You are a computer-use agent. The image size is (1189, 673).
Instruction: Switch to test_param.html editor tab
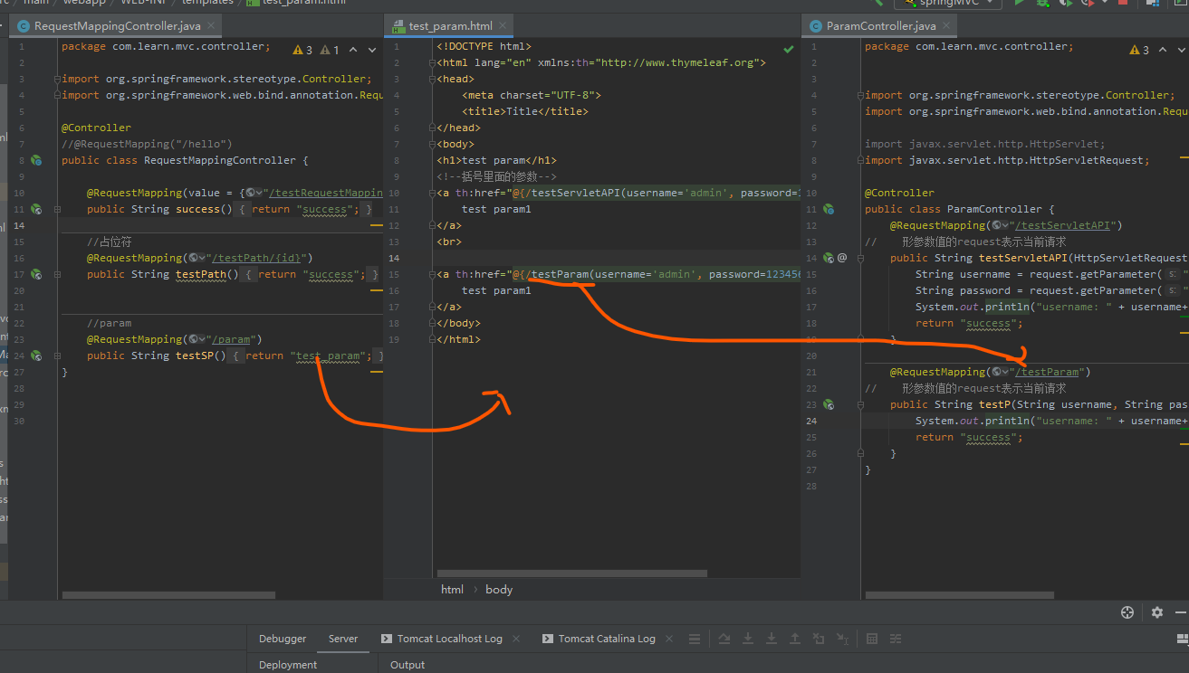[449, 26]
